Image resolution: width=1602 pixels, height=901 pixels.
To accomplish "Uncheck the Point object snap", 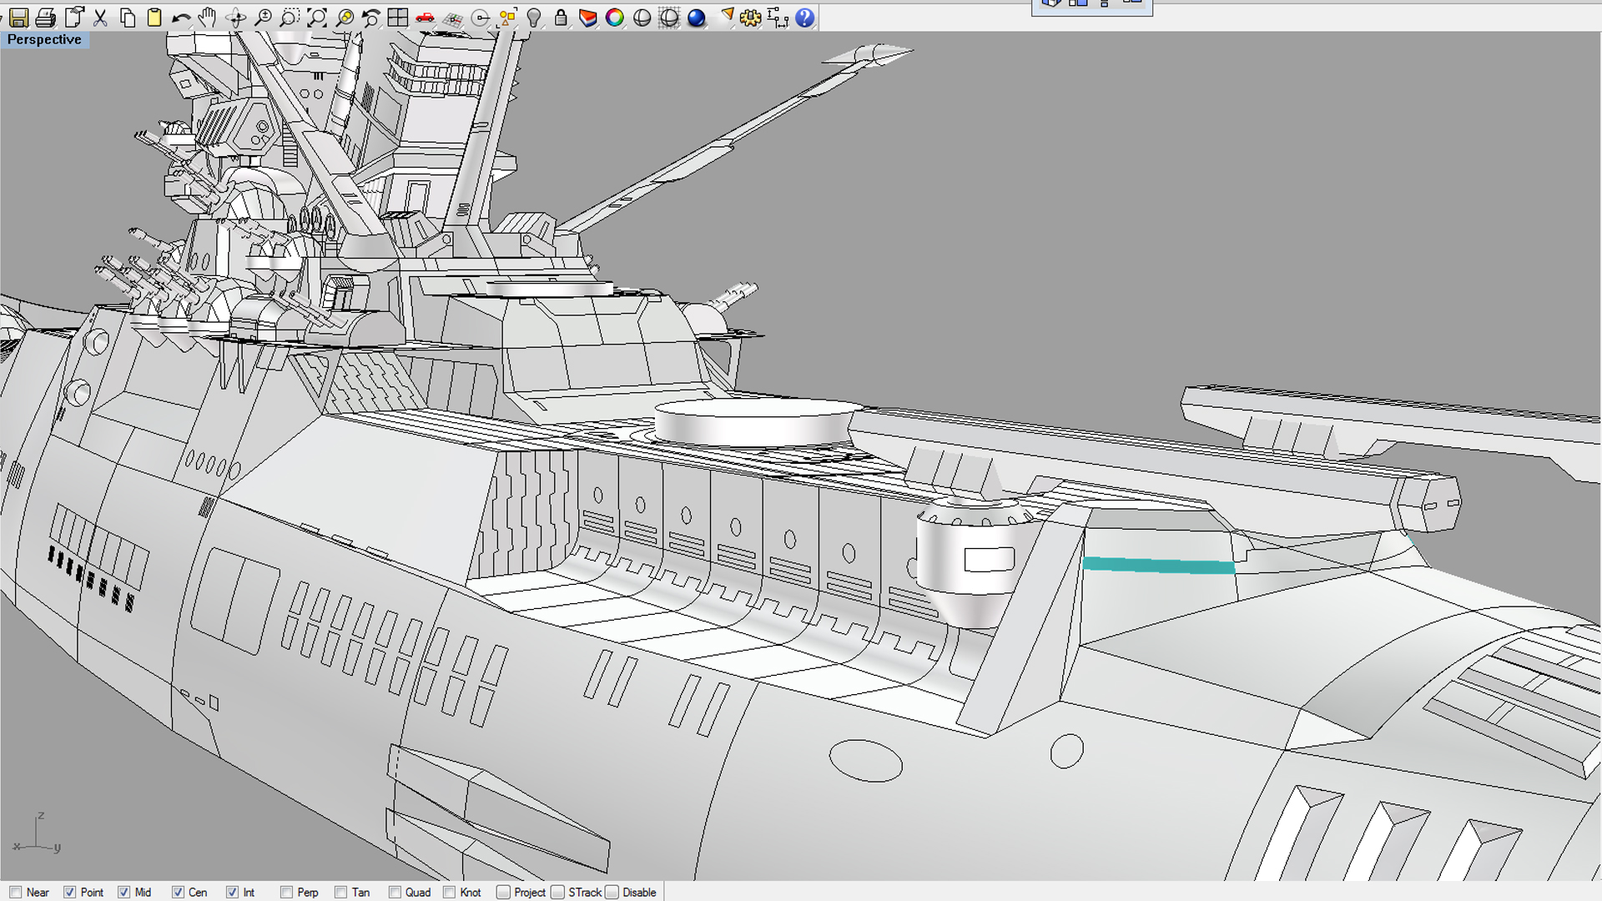I will point(70,892).
